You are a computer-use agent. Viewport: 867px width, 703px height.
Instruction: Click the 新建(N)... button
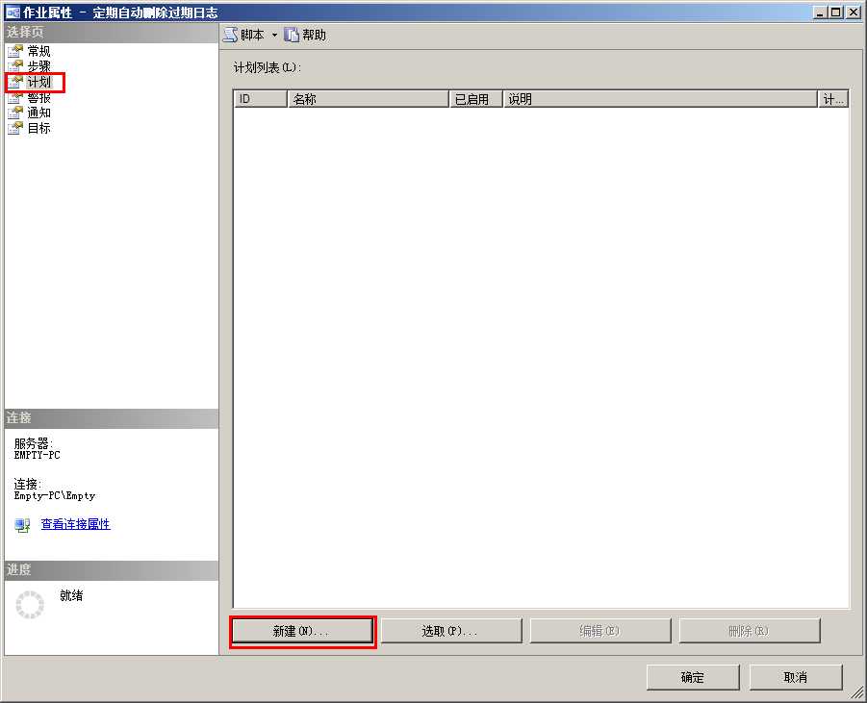[302, 631]
